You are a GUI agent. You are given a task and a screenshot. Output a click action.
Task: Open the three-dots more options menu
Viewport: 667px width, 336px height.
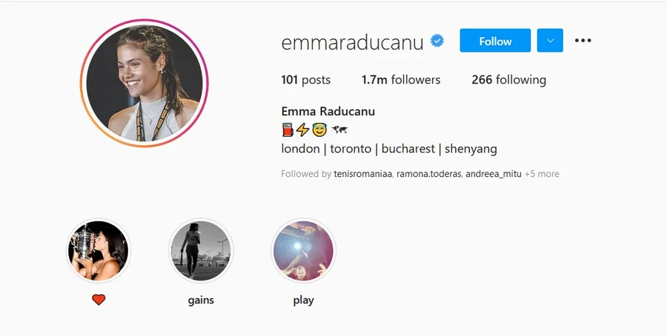pyautogui.click(x=583, y=41)
